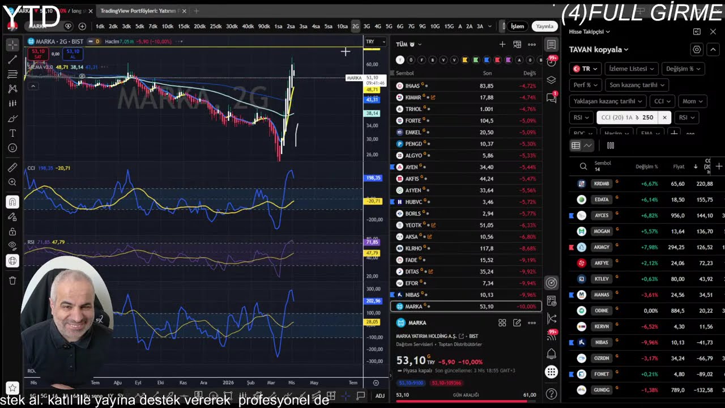This screenshot has height=408, width=725.
Task: Open the help question mark icon
Action: tap(551, 393)
